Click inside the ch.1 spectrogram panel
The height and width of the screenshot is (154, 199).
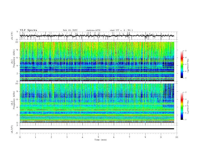point(97,61)
